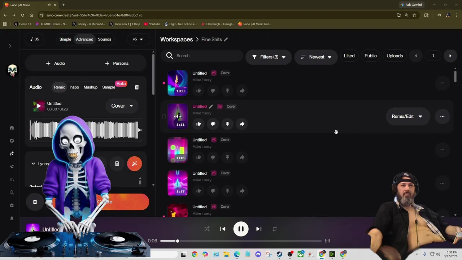Open the YouTube bookmark
The height and width of the screenshot is (260, 462).
[x=152, y=24]
